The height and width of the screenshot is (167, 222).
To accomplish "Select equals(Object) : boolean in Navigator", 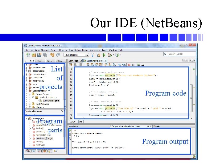I will coord(49,125).
